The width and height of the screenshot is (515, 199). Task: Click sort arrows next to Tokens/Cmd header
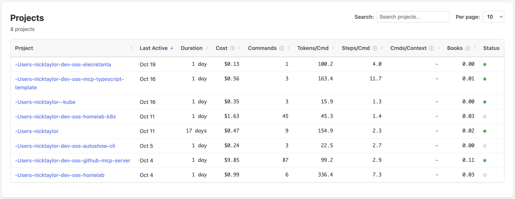(x=333, y=48)
